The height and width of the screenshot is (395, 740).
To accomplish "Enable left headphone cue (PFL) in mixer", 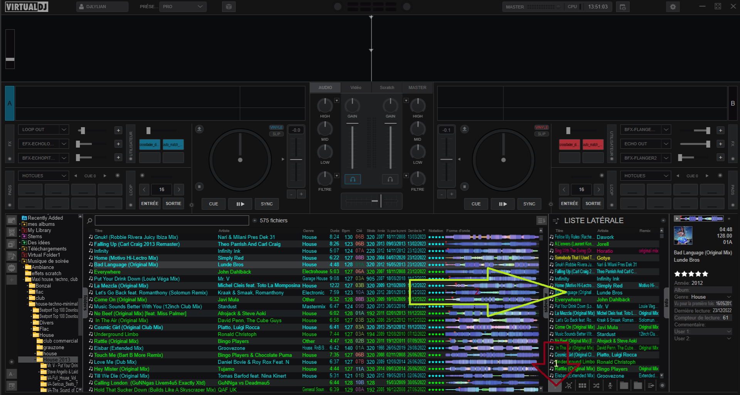I will [x=353, y=179].
